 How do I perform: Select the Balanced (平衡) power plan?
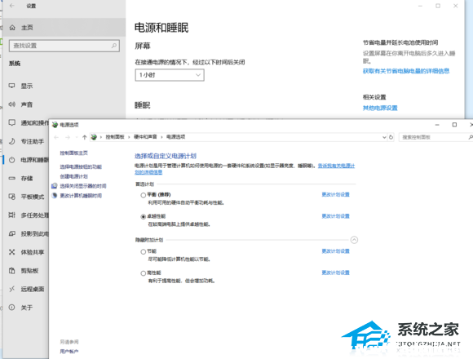(144, 195)
